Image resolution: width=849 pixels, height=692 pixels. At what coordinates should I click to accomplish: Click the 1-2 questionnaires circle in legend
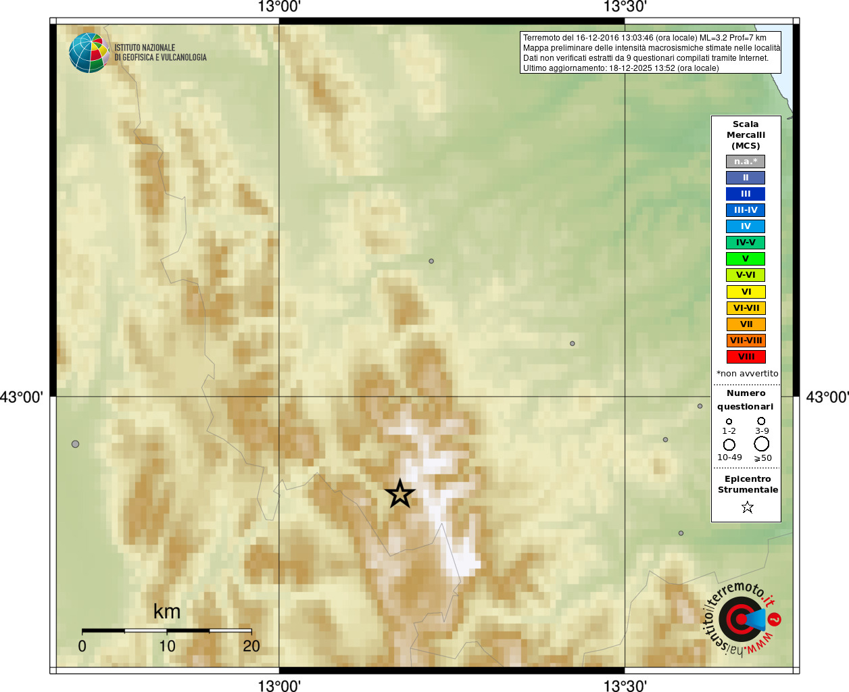point(729,421)
